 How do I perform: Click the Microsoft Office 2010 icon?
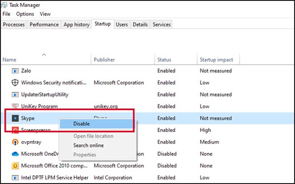pos(15,166)
